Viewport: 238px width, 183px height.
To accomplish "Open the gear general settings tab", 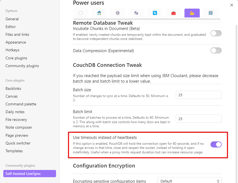I will pyautogui.click(x=118, y=13).
